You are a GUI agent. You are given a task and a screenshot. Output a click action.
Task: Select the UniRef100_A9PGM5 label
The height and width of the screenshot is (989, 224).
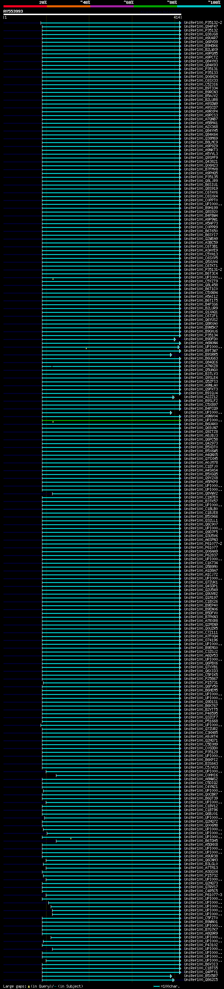tap(201, 53)
